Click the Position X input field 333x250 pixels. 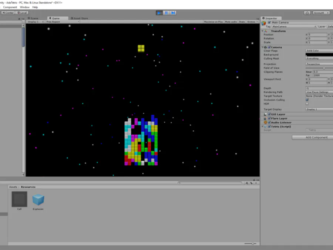317,35
